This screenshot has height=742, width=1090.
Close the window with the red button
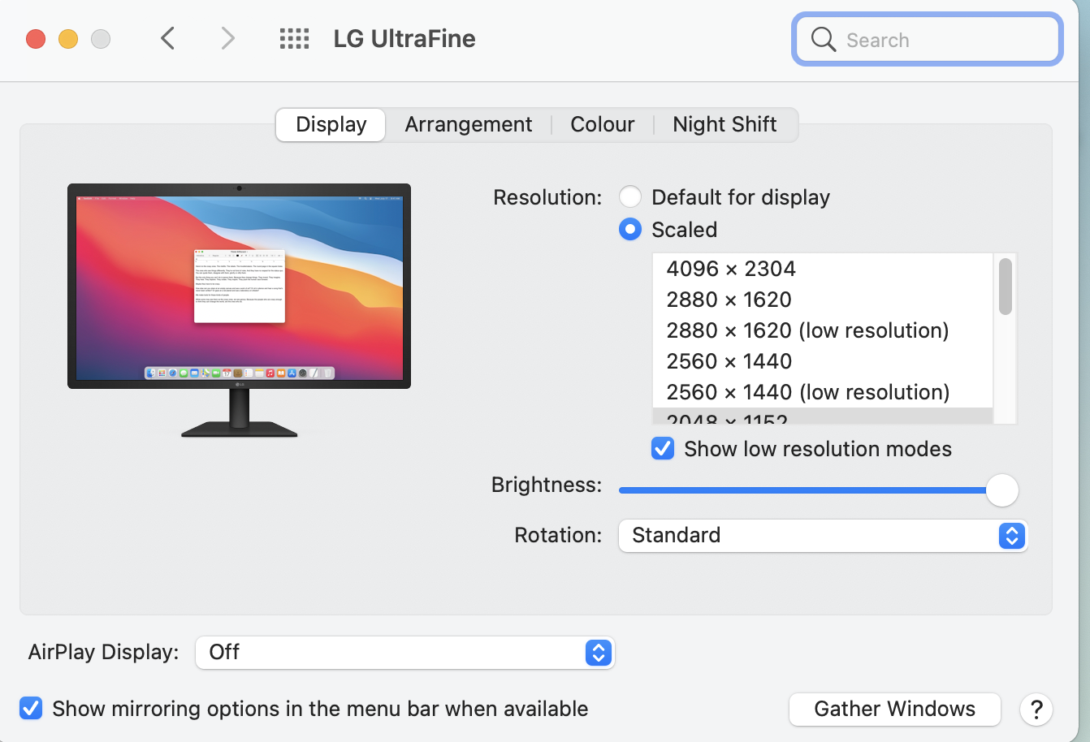click(36, 39)
